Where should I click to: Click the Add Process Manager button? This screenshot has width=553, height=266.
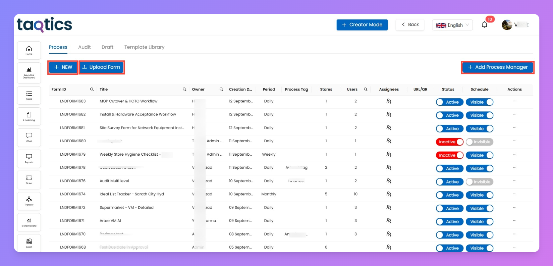click(x=498, y=67)
